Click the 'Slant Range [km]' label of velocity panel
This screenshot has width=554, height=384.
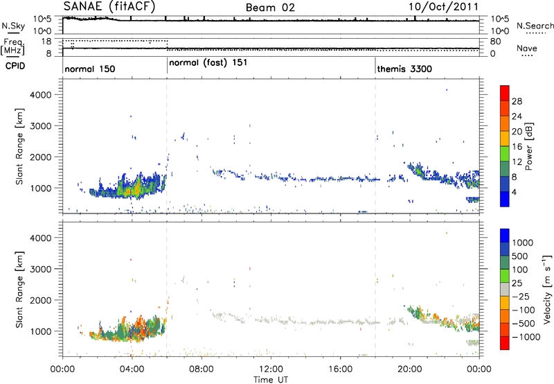tap(19, 290)
